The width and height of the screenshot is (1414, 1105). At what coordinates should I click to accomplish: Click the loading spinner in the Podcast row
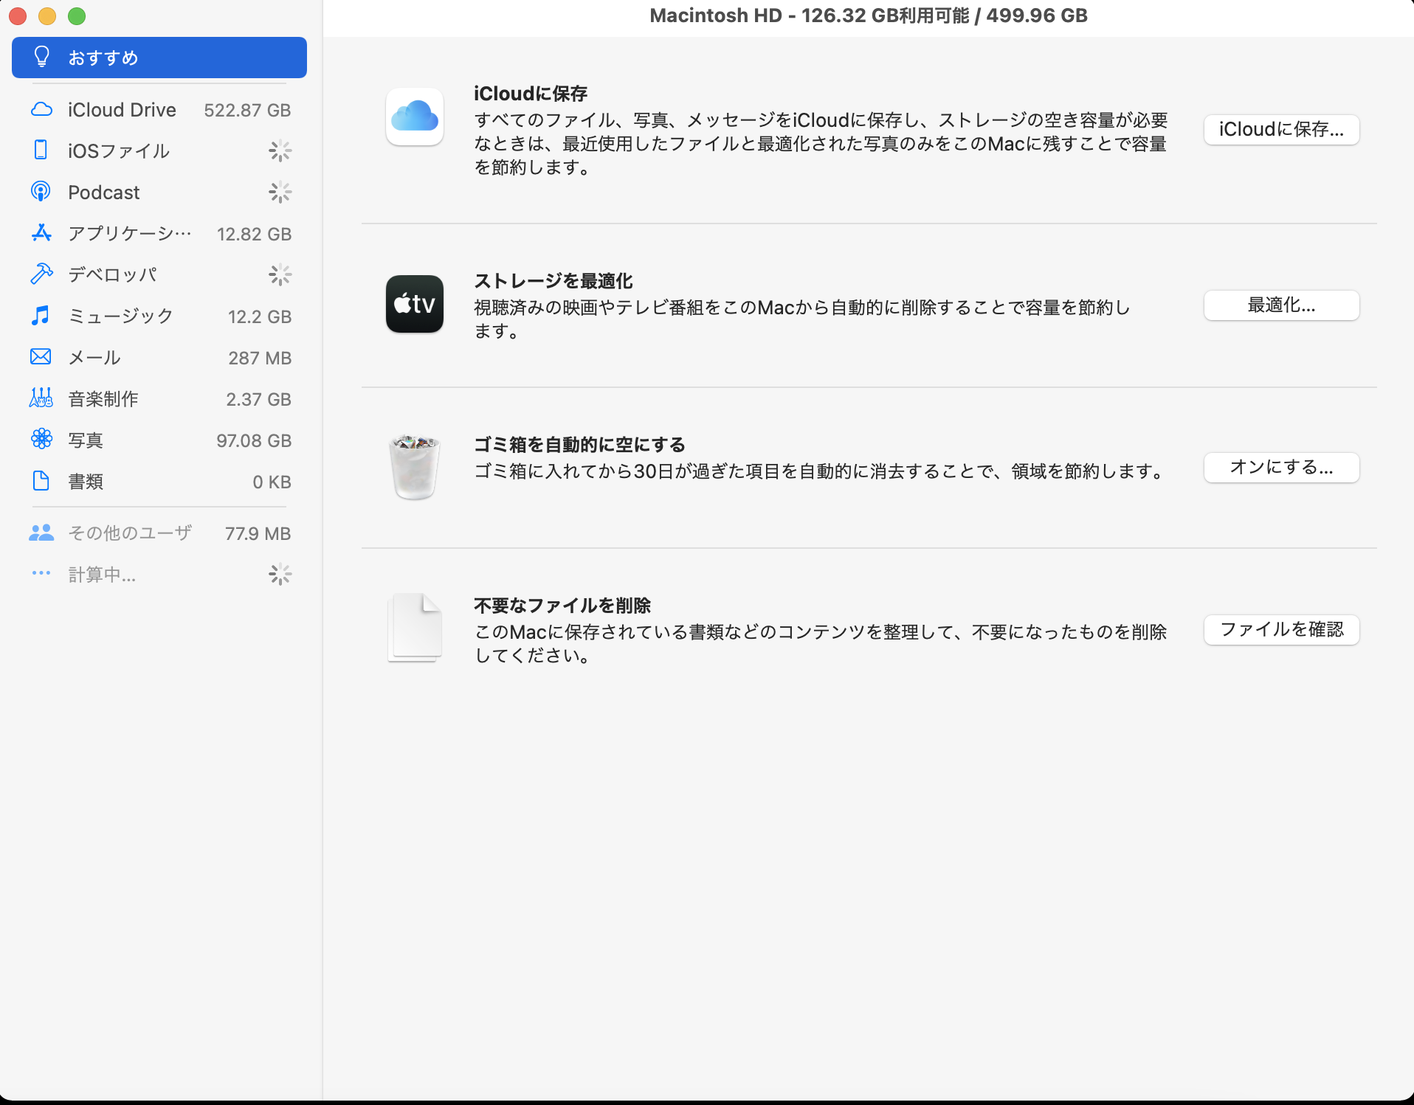(280, 193)
